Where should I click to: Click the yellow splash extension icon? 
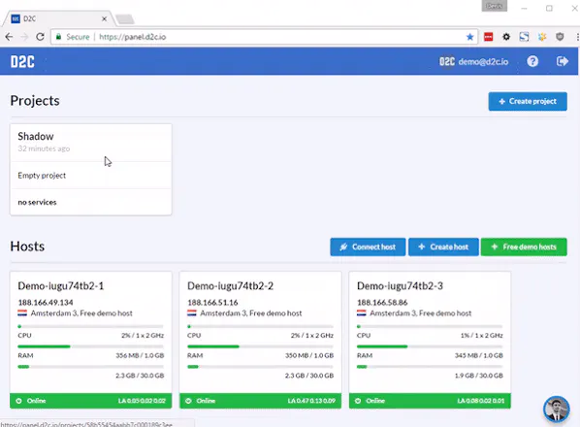542,37
